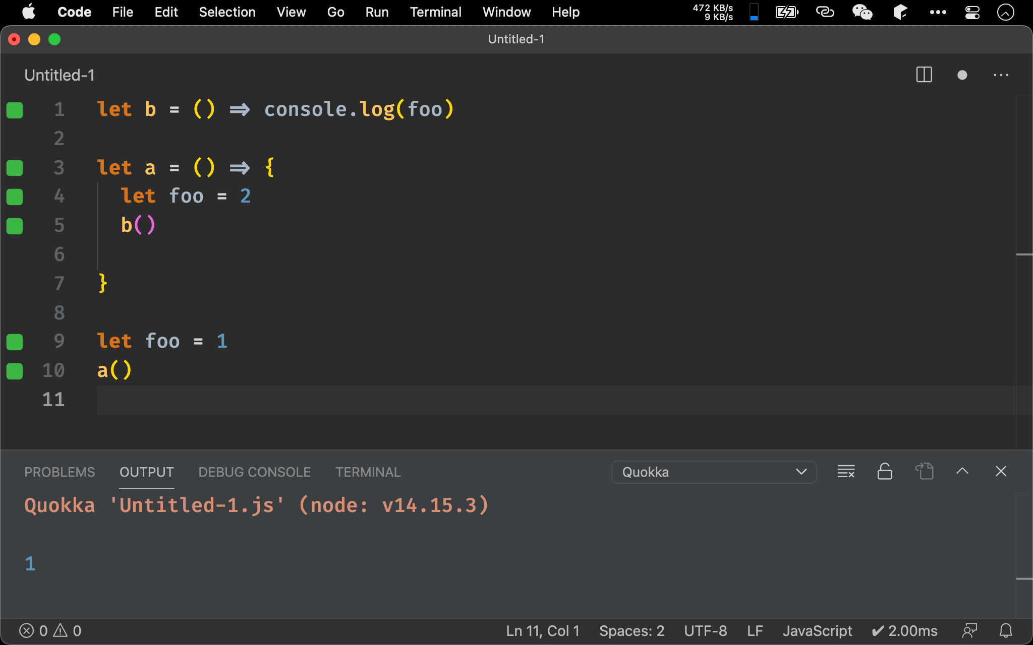
Task: Open the editor more actions ellipsis
Action: (1001, 75)
